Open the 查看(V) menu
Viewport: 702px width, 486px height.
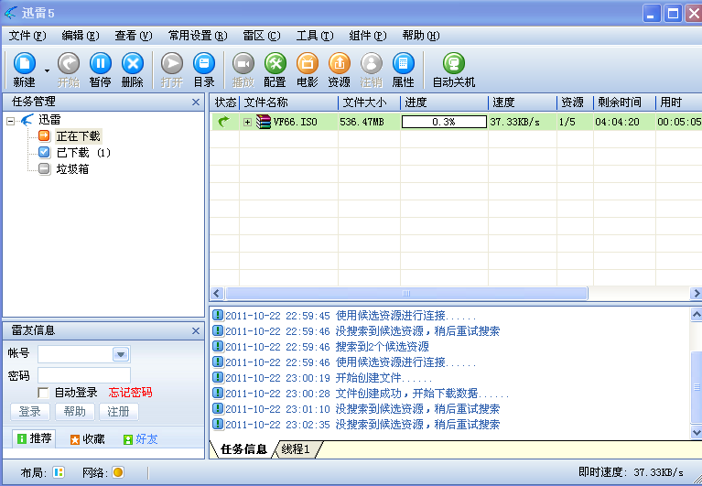point(134,36)
